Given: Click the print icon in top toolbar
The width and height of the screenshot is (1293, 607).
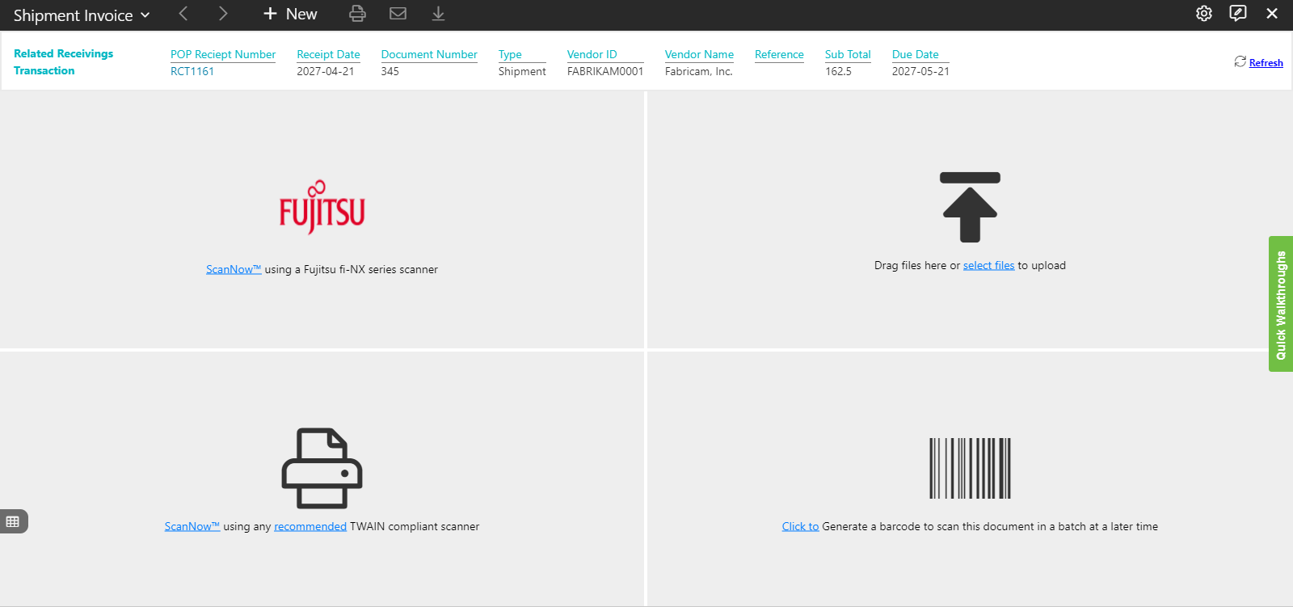Looking at the screenshot, I should click(x=357, y=14).
